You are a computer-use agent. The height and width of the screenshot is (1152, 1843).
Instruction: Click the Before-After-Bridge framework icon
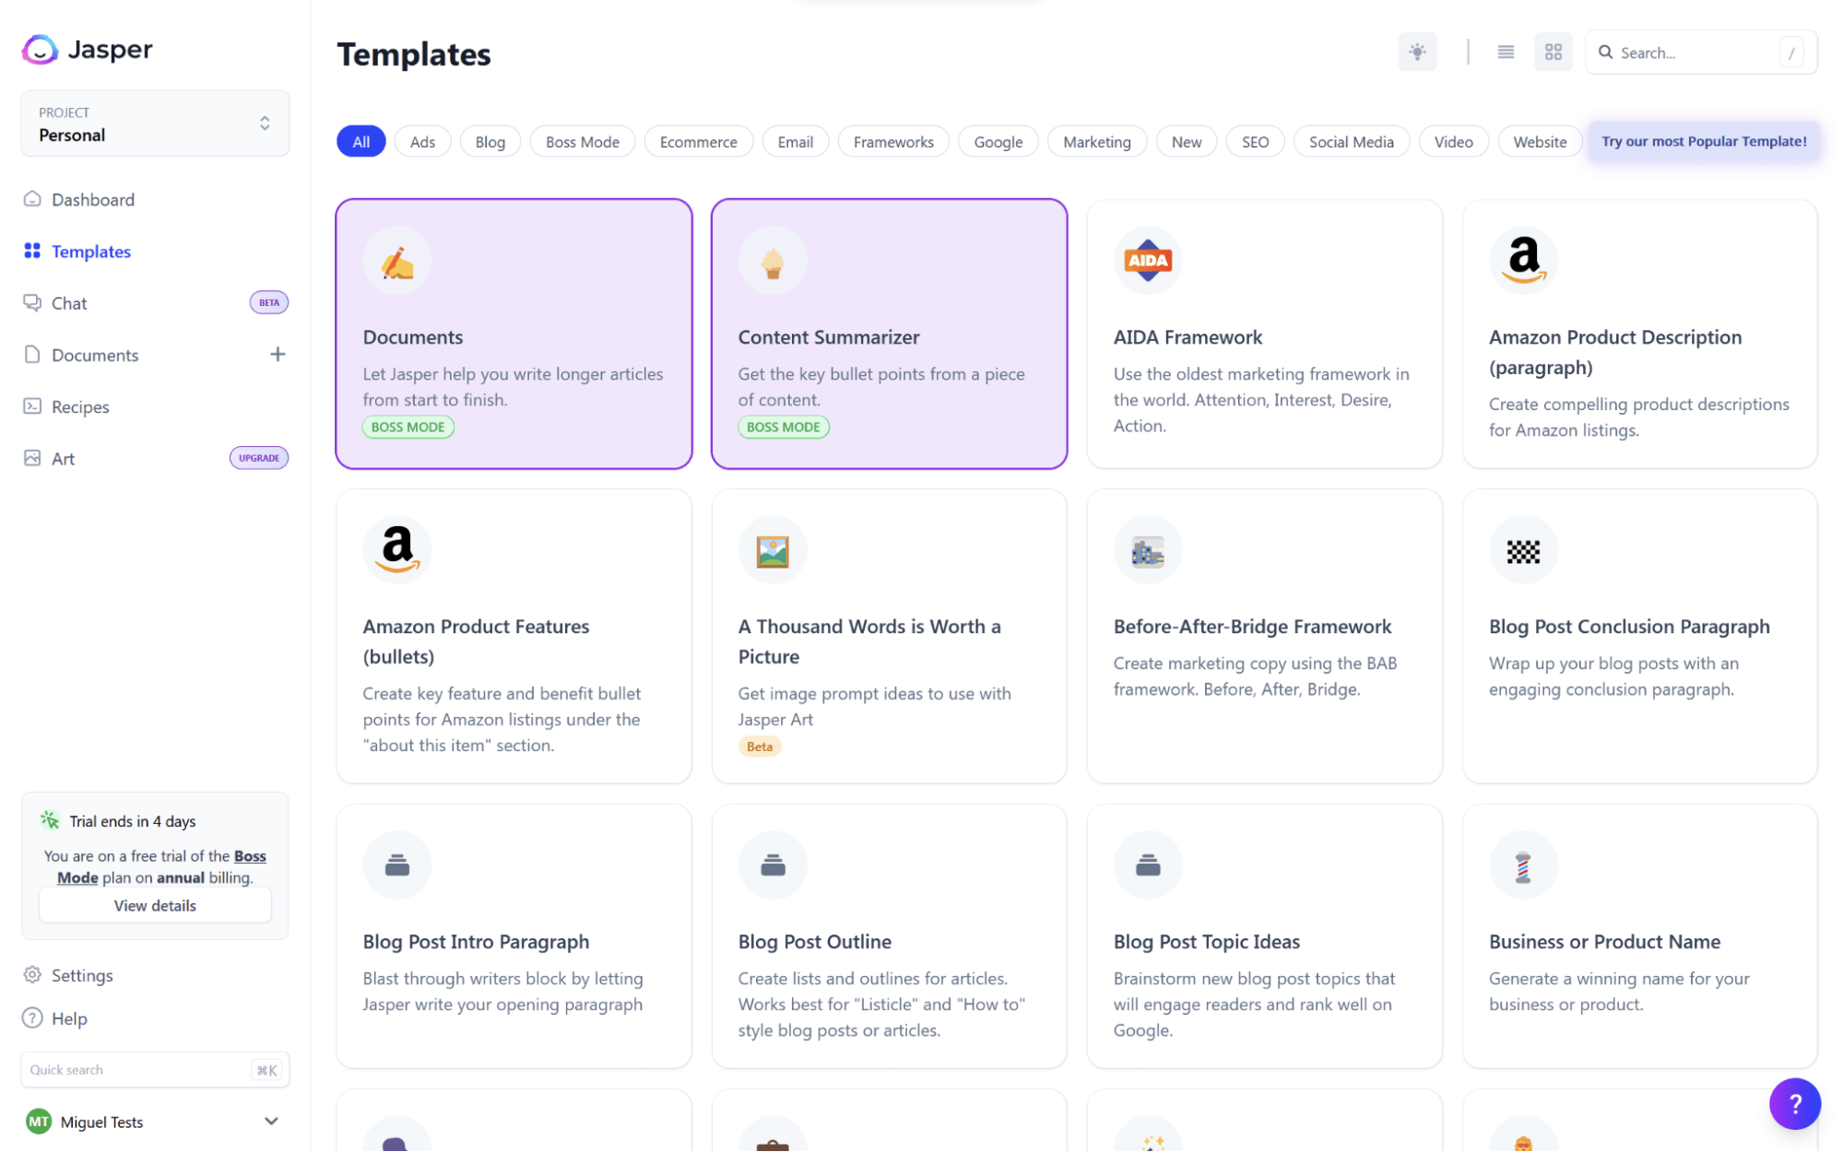tap(1148, 551)
